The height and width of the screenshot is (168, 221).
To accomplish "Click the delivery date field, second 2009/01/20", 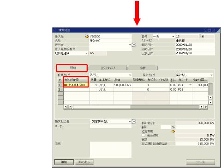I will tap(195, 49).
